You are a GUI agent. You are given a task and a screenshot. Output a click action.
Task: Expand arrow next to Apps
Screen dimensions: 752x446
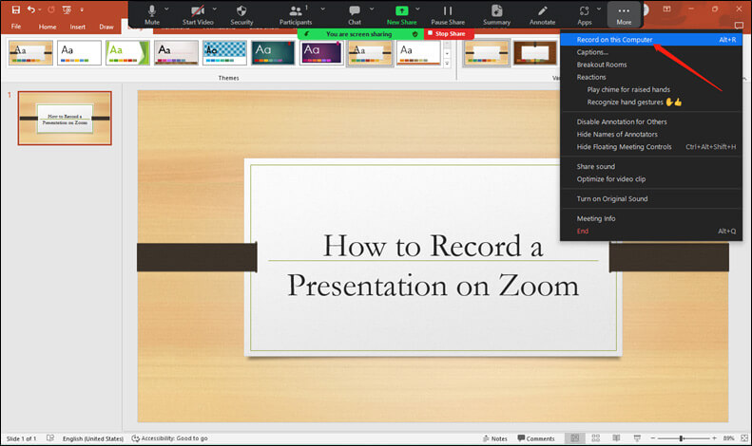click(x=599, y=9)
